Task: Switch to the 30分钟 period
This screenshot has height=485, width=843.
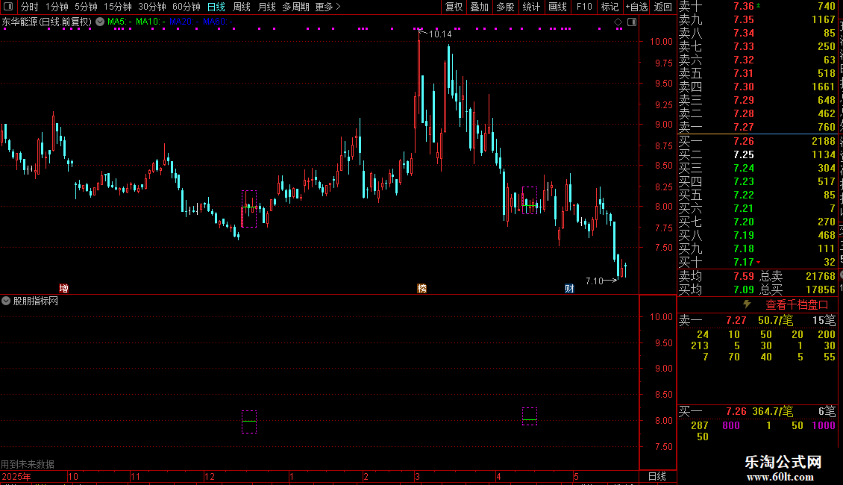Action: pos(152,7)
